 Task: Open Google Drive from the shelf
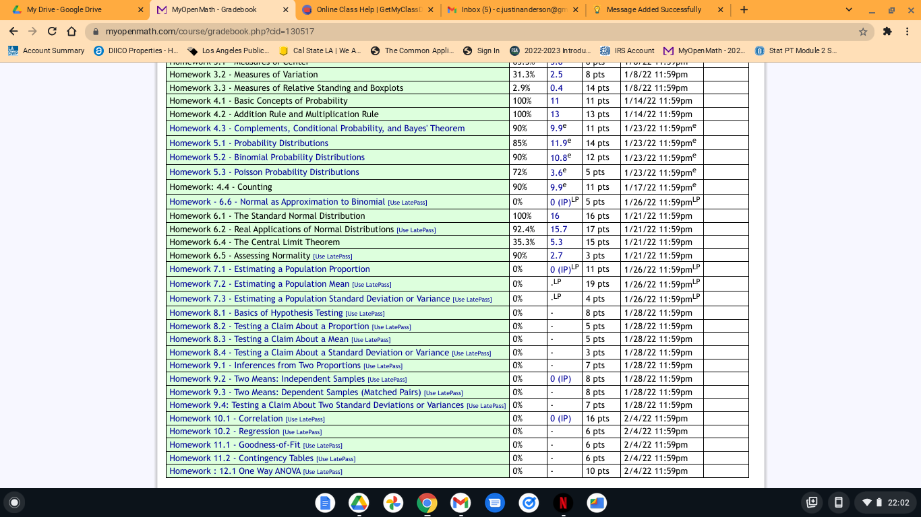pyautogui.click(x=359, y=502)
